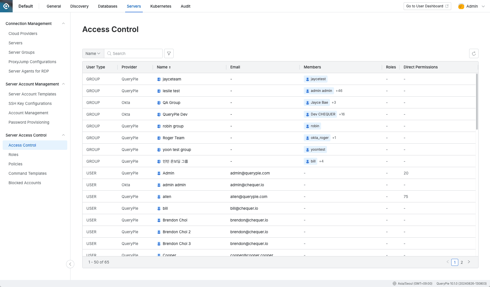Open the Audit tab
The width and height of the screenshot is (490, 287).
(185, 6)
